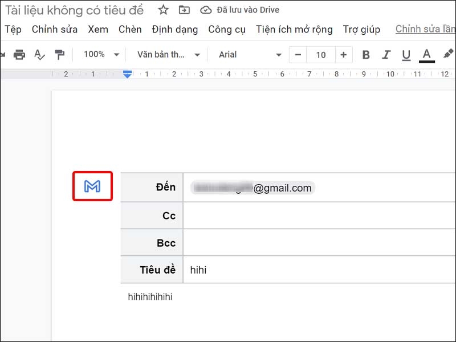This screenshot has height=342, width=456.
Task: Apply bold formatting
Action: point(365,55)
